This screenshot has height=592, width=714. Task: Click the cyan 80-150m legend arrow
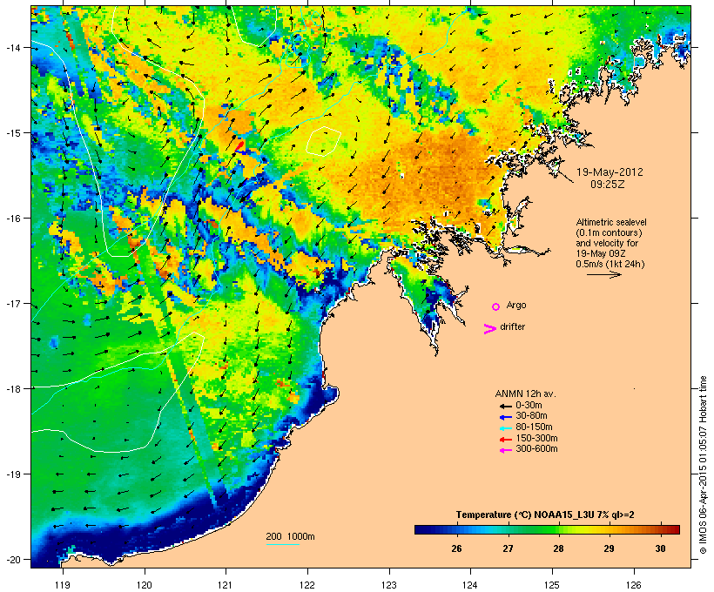click(x=505, y=428)
